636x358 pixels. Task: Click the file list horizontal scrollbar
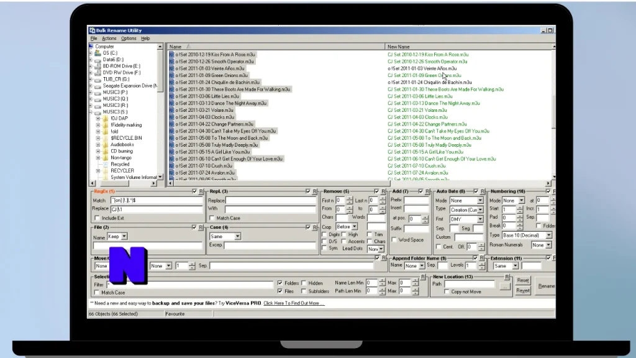[x=359, y=183]
